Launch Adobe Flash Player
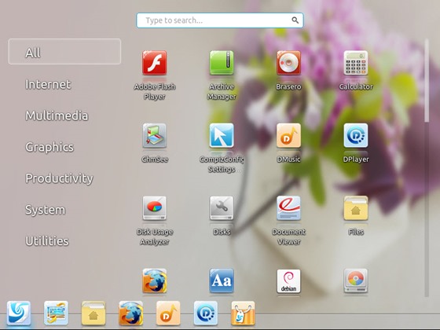This screenshot has width=440, height=330. coord(154,63)
